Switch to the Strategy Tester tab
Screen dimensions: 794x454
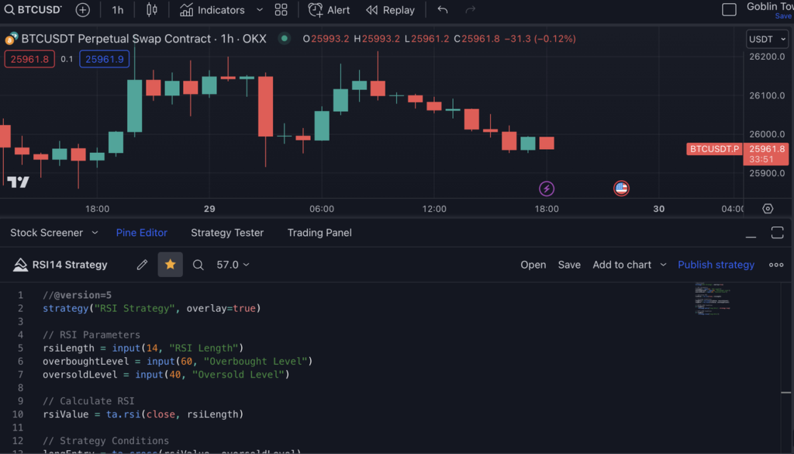tap(227, 233)
